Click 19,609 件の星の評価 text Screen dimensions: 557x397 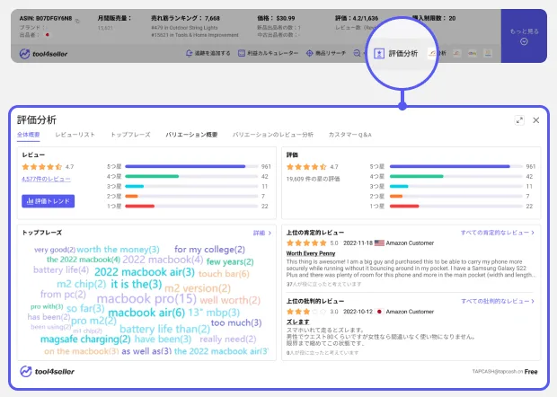pyautogui.click(x=313, y=179)
